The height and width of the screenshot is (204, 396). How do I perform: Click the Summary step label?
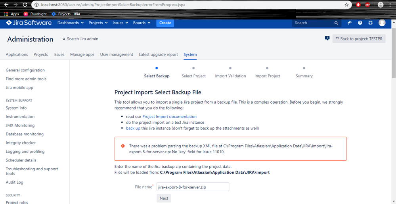[304, 76]
